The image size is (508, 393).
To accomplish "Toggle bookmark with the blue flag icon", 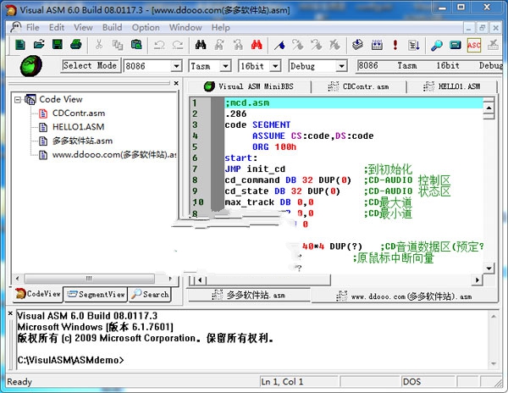I will (279, 45).
